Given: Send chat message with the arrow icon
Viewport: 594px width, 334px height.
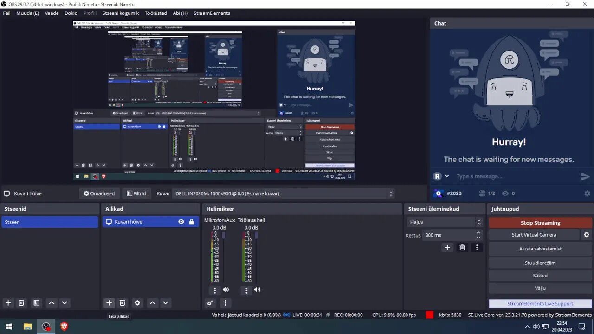Looking at the screenshot, I should click(585, 176).
